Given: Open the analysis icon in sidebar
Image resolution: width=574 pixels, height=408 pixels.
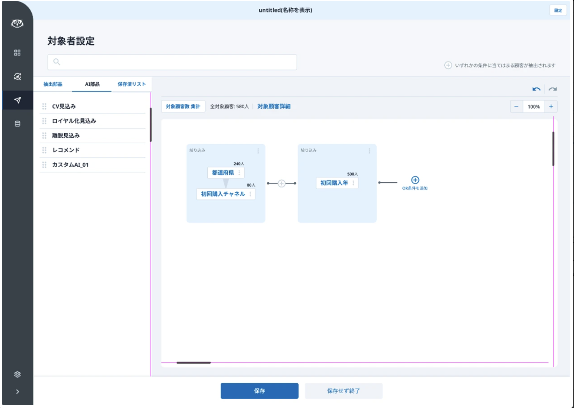Looking at the screenshot, I should click(x=17, y=76).
